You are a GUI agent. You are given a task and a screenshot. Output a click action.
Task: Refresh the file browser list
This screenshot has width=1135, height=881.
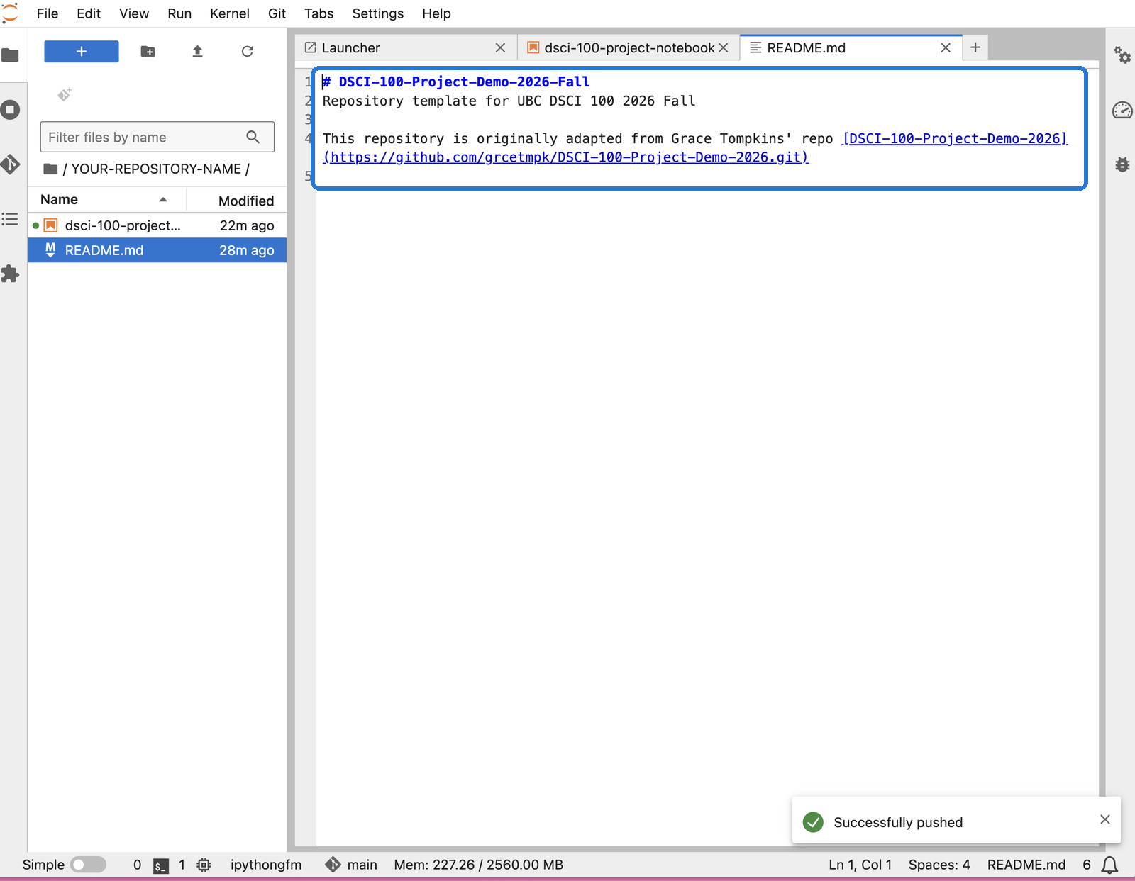247,51
